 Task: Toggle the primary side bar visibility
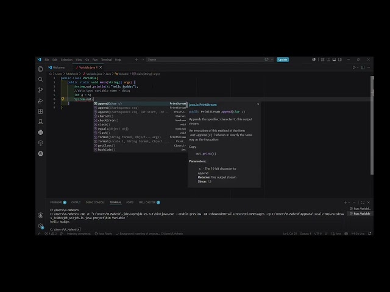click(x=328, y=60)
